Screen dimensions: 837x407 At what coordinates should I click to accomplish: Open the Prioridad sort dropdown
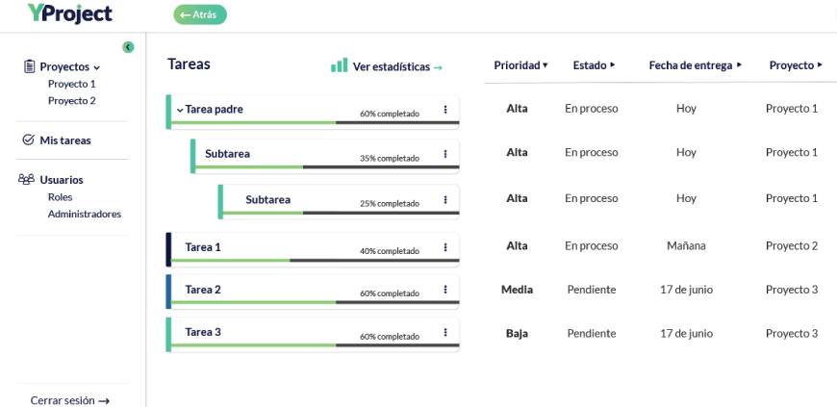520,65
